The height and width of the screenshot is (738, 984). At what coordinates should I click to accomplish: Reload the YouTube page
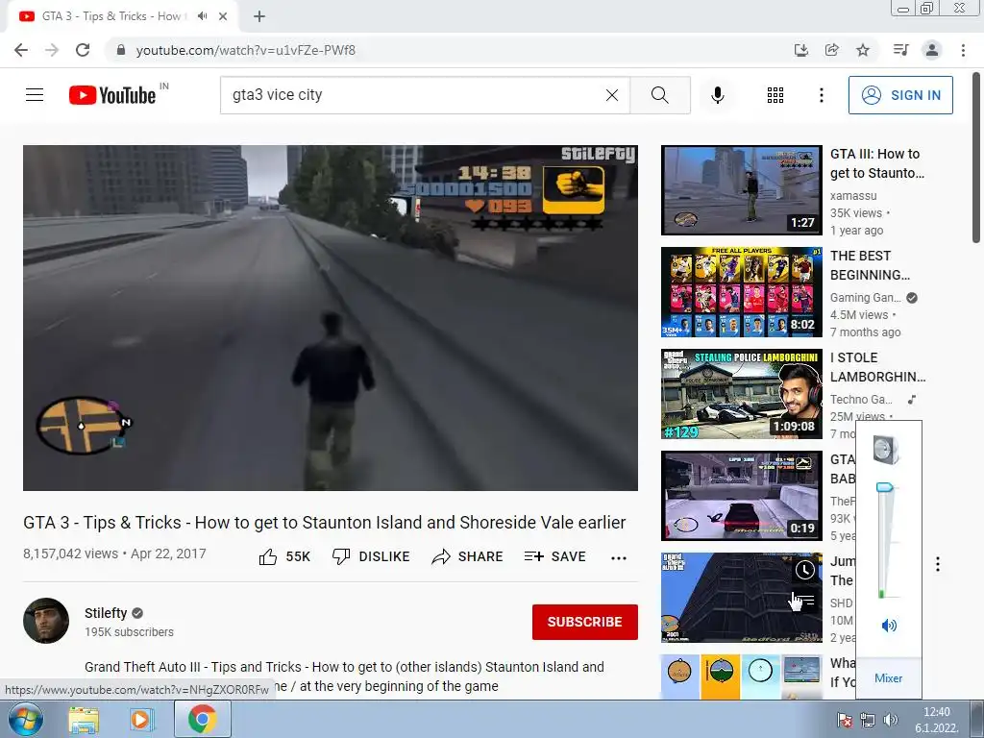(83, 50)
